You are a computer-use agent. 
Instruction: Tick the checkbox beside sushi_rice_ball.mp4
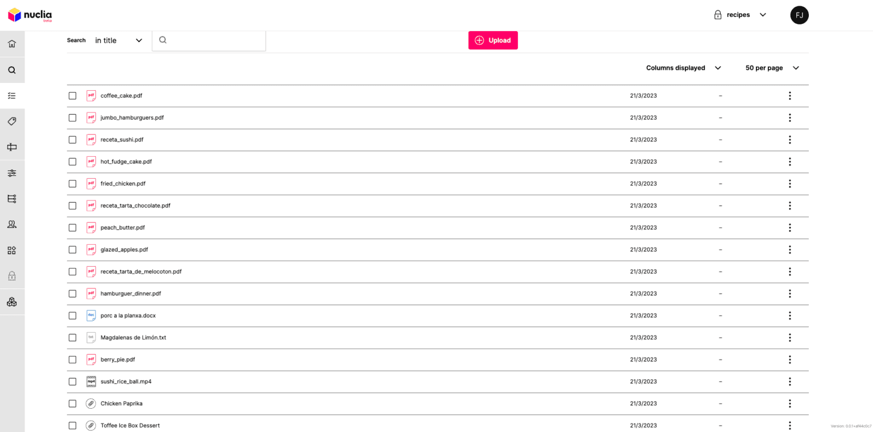click(72, 381)
